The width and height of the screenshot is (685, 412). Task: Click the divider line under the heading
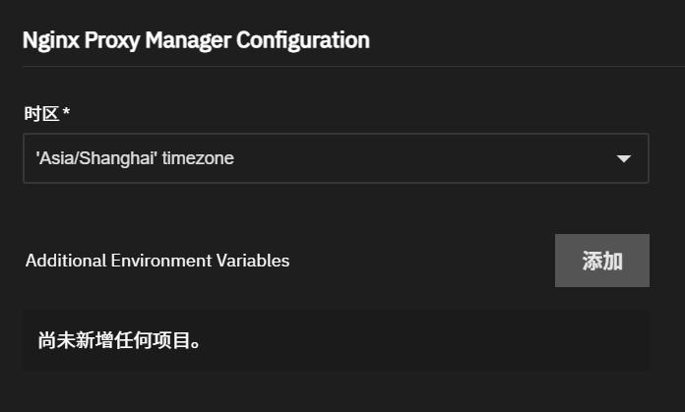click(x=353, y=66)
